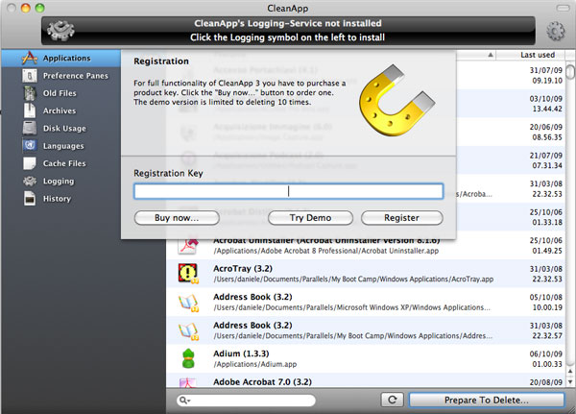Click the Cache Files icon
Image resolution: width=576 pixels, height=414 pixels.
tap(30, 163)
